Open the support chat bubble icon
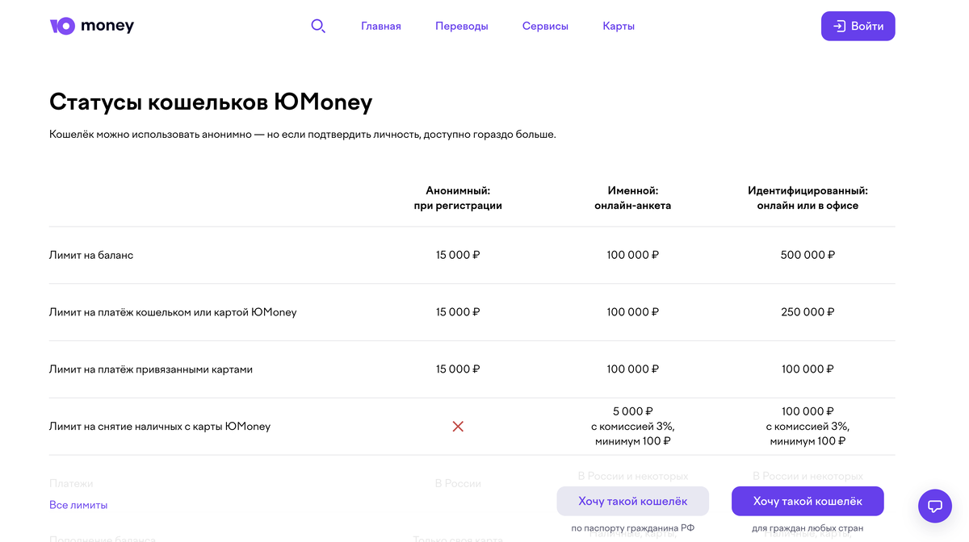Screen dimensions: 969x542 934,506
